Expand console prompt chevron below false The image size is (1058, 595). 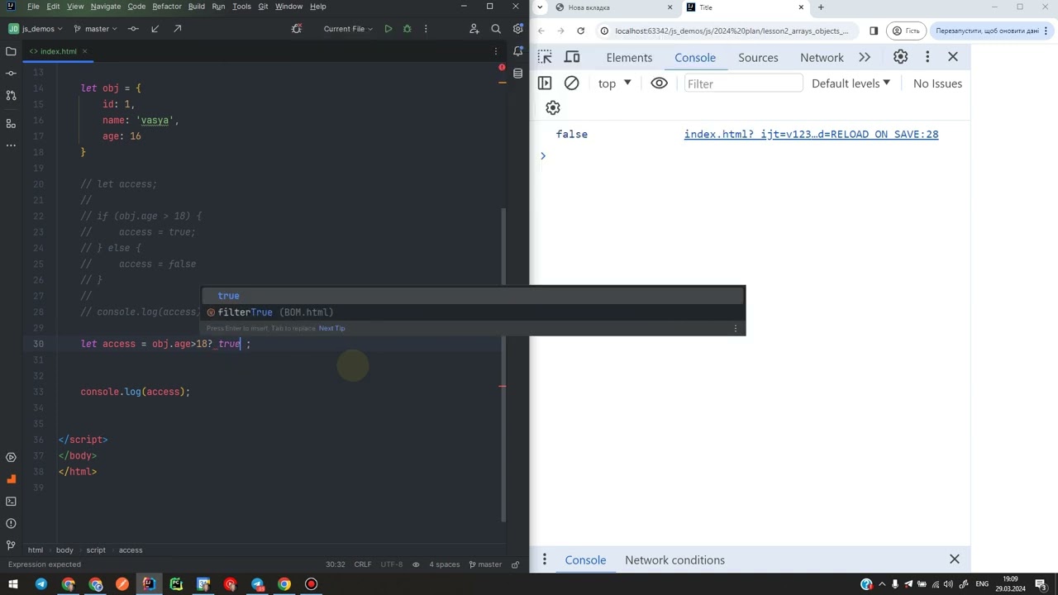(x=543, y=155)
